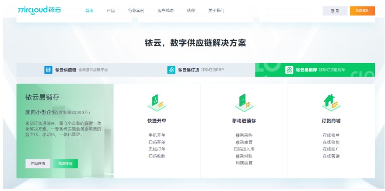Viewport: 385px width, 191px height.
Task: Open the 客户成功 page
Action: [x=165, y=10]
